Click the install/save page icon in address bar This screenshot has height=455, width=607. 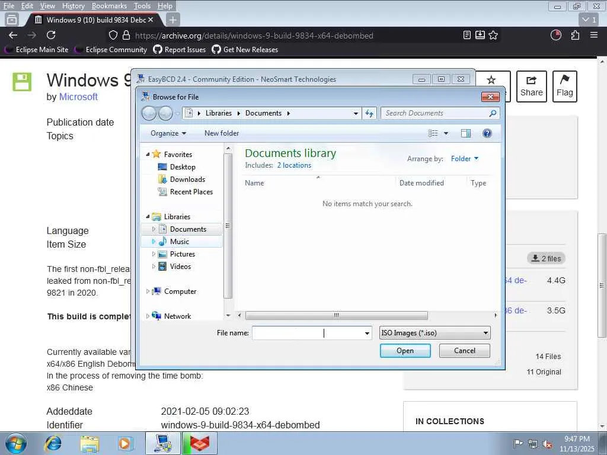(480, 35)
